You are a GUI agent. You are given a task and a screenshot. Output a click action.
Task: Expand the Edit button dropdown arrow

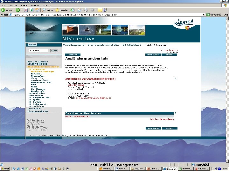coord(96,10)
